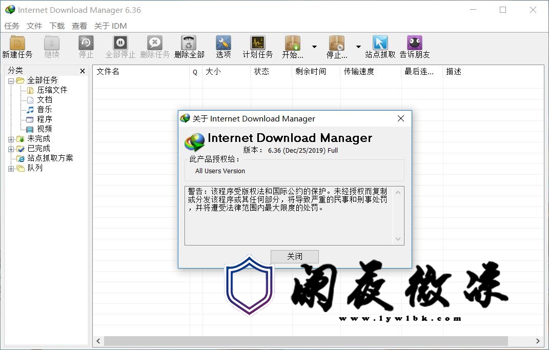This screenshot has height=350, width=549.
Task: Expand the 未完成 tree node
Action: 11,139
